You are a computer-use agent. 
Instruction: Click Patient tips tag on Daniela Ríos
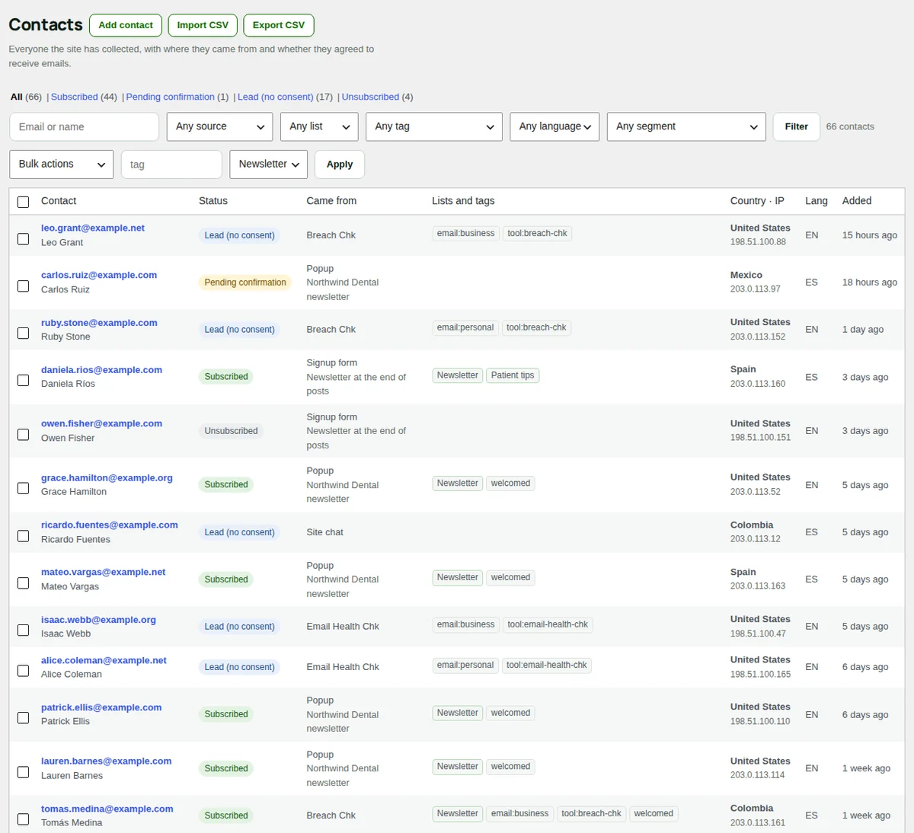point(513,375)
